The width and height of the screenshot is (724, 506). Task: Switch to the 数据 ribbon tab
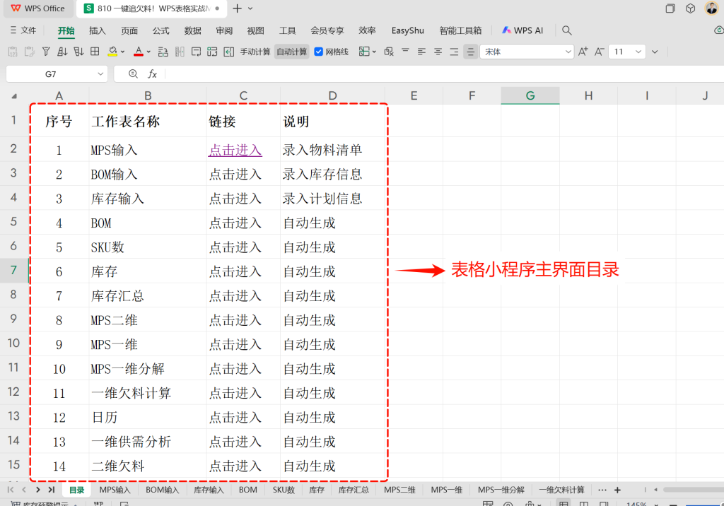tap(192, 30)
